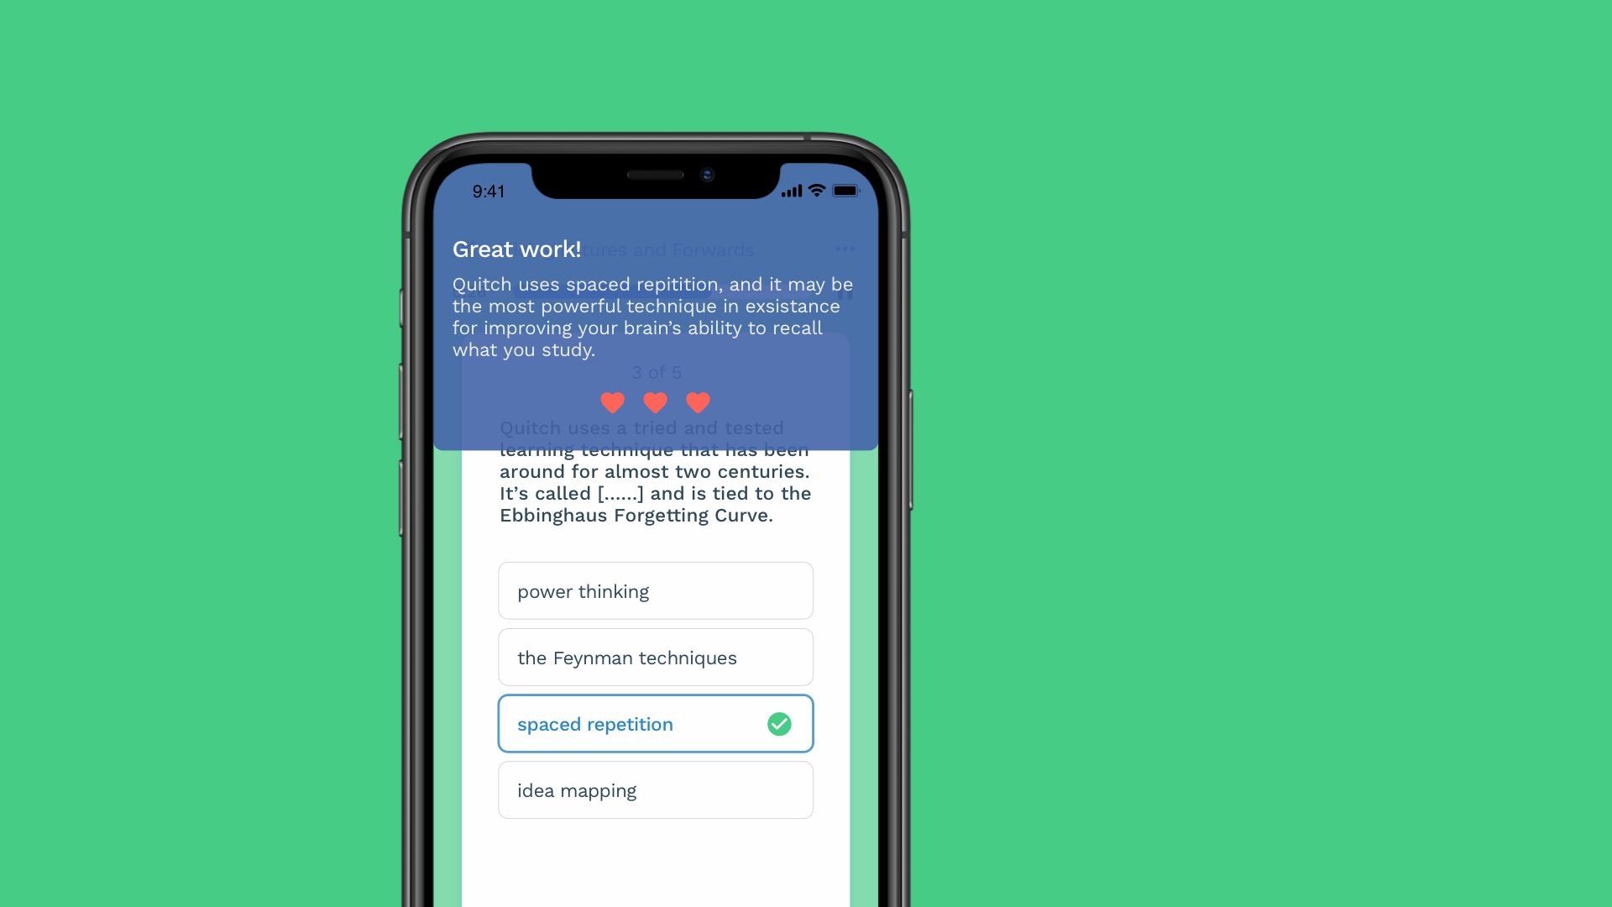Click the battery icon in status bar

pyautogui.click(x=843, y=191)
